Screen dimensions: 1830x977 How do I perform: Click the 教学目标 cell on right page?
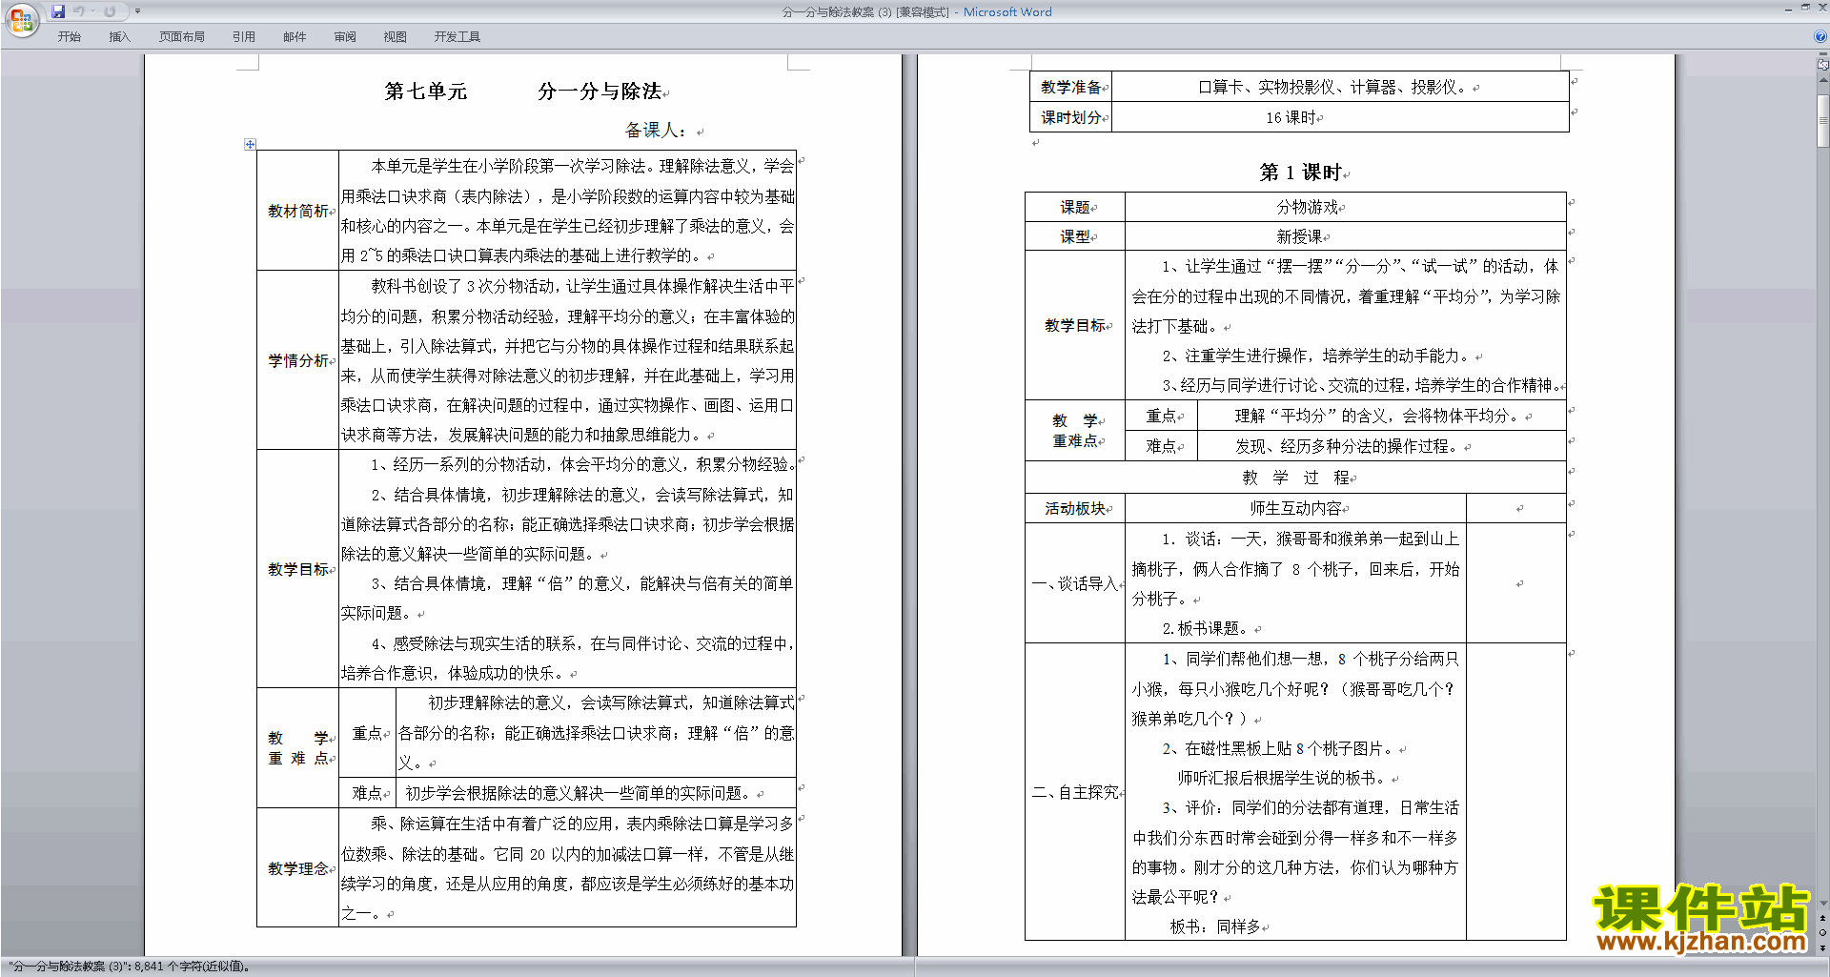pyautogui.click(x=1075, y=325)
